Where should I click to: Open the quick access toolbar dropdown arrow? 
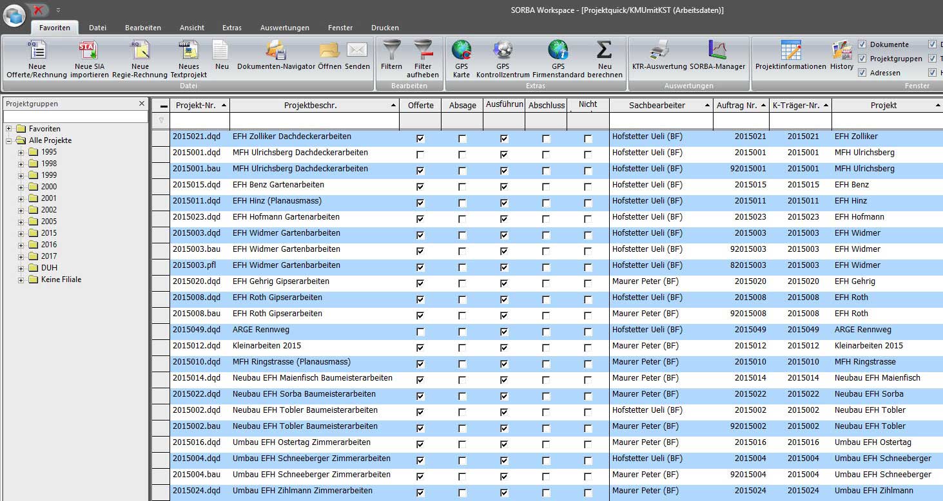[58, 10]
